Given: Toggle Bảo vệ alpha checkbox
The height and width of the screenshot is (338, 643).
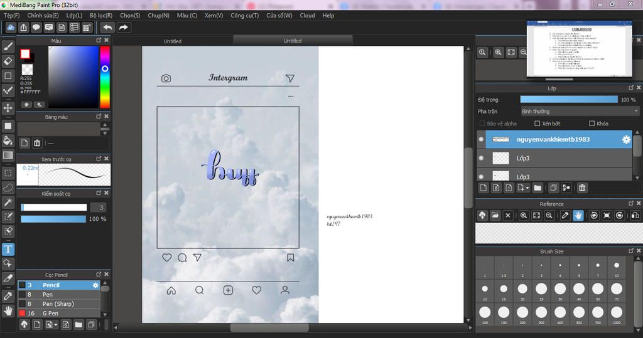Looking at the screenshot, I should [482, 124].
